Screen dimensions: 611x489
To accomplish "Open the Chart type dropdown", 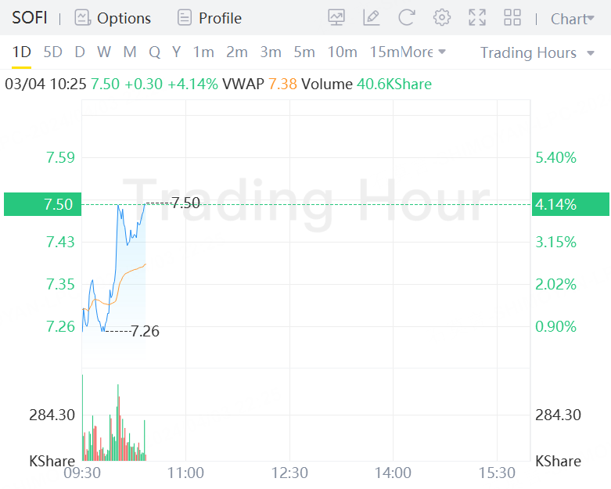I will point(572,19).
